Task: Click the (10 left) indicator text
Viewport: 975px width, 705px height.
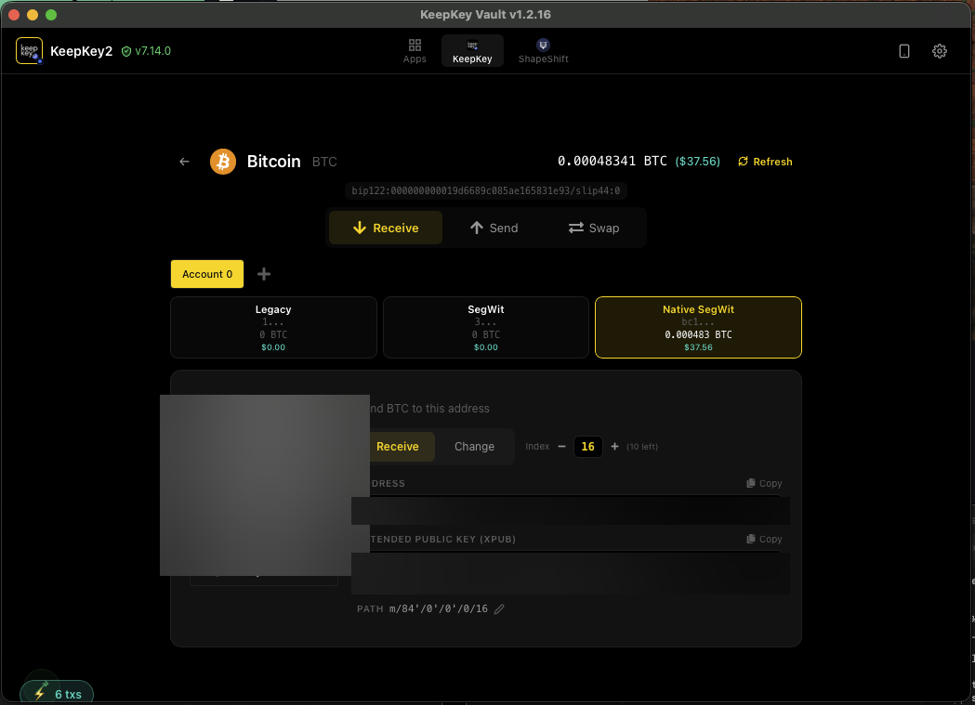Action: click(641, 447)
